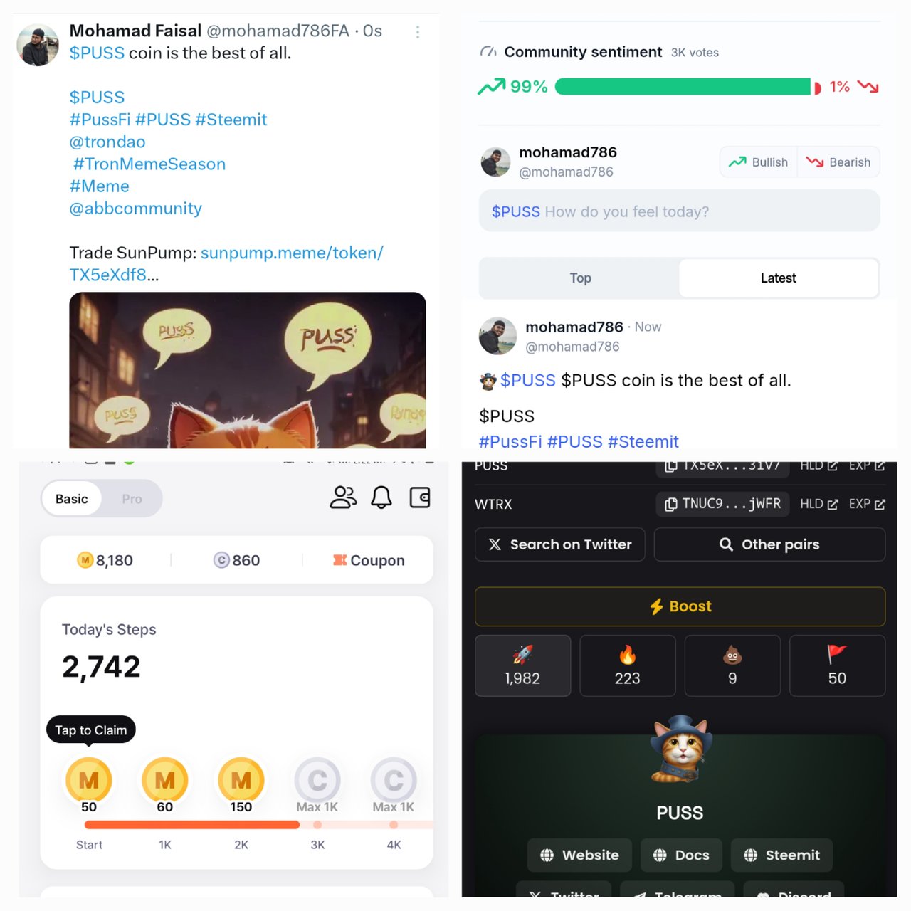
Task: Copy the WTRX address TNUC9...jWFR
Action: point(722,504)
